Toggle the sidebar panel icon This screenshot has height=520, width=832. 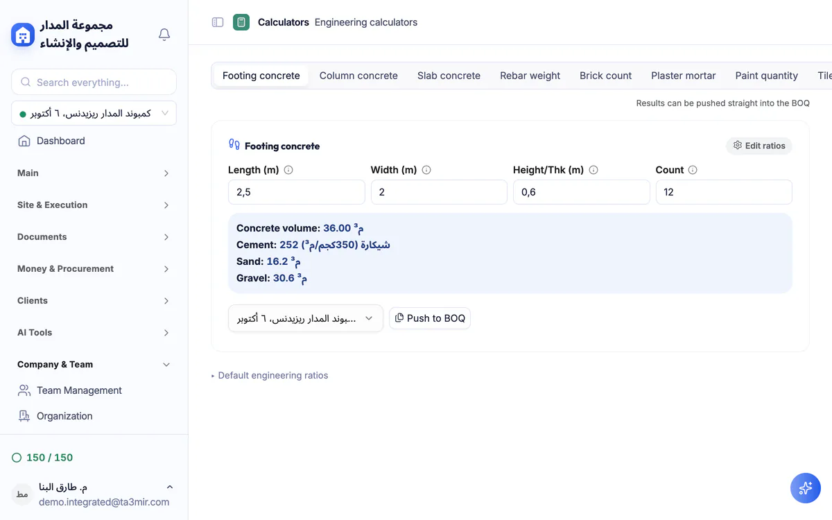[218, 22]
